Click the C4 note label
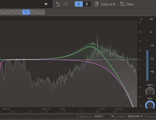This screenshot has height=120, width=156. 30,112
